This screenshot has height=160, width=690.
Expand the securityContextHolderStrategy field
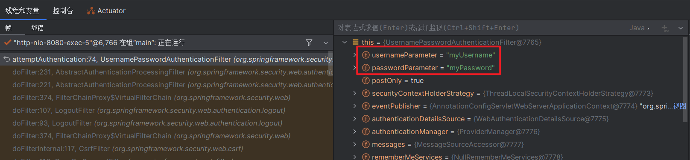[x=354, y=93]
